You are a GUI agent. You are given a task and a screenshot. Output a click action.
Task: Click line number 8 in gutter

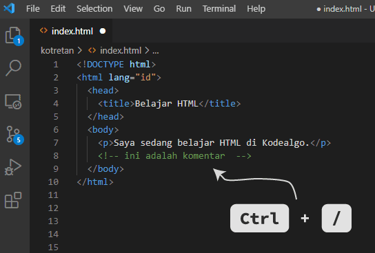[56, 155]
